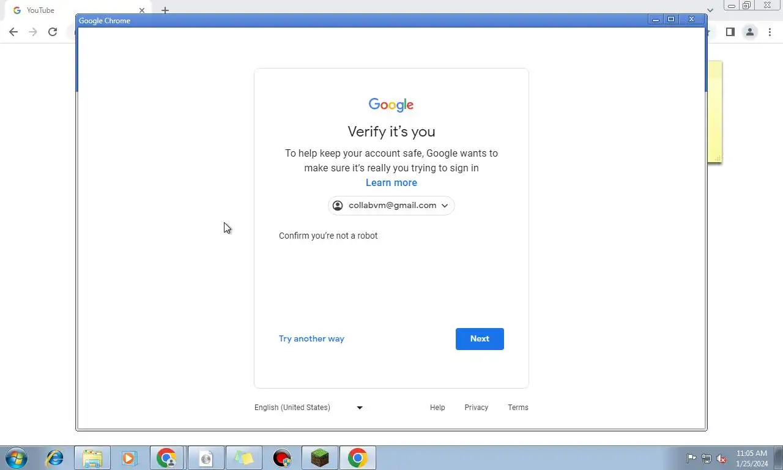Open the Terms link in footer
The width and height of the screenshot is (783, 470).
pos(518,408)
